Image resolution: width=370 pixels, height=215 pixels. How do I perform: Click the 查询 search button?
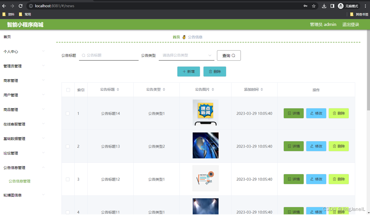coord(229,56)
